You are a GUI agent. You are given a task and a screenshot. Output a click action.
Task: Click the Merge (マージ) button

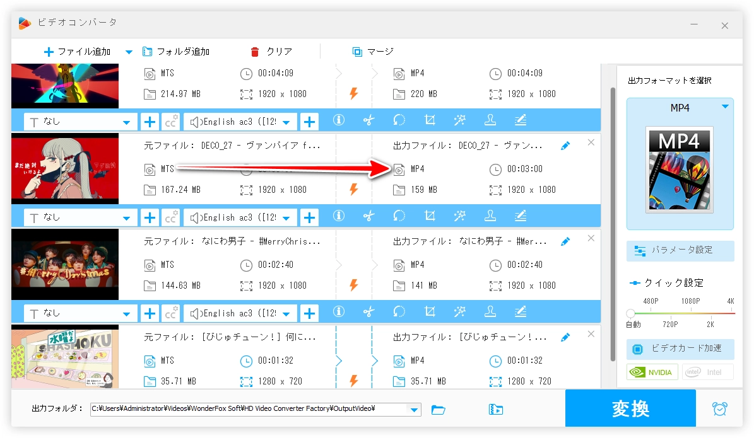[x=373, y=52]
